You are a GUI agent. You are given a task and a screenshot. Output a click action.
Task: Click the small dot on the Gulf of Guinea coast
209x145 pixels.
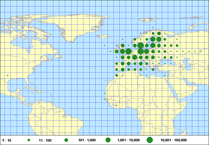[117, 106]
